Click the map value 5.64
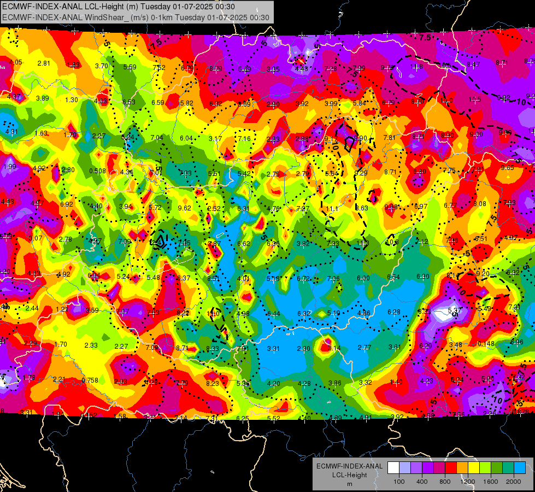Screen dimensions: 535x492 tap(332, 173)
